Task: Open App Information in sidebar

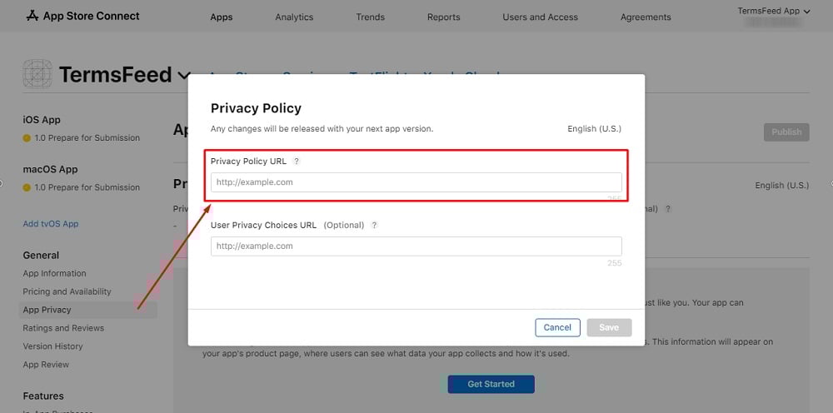Action: tap(54, 273)
